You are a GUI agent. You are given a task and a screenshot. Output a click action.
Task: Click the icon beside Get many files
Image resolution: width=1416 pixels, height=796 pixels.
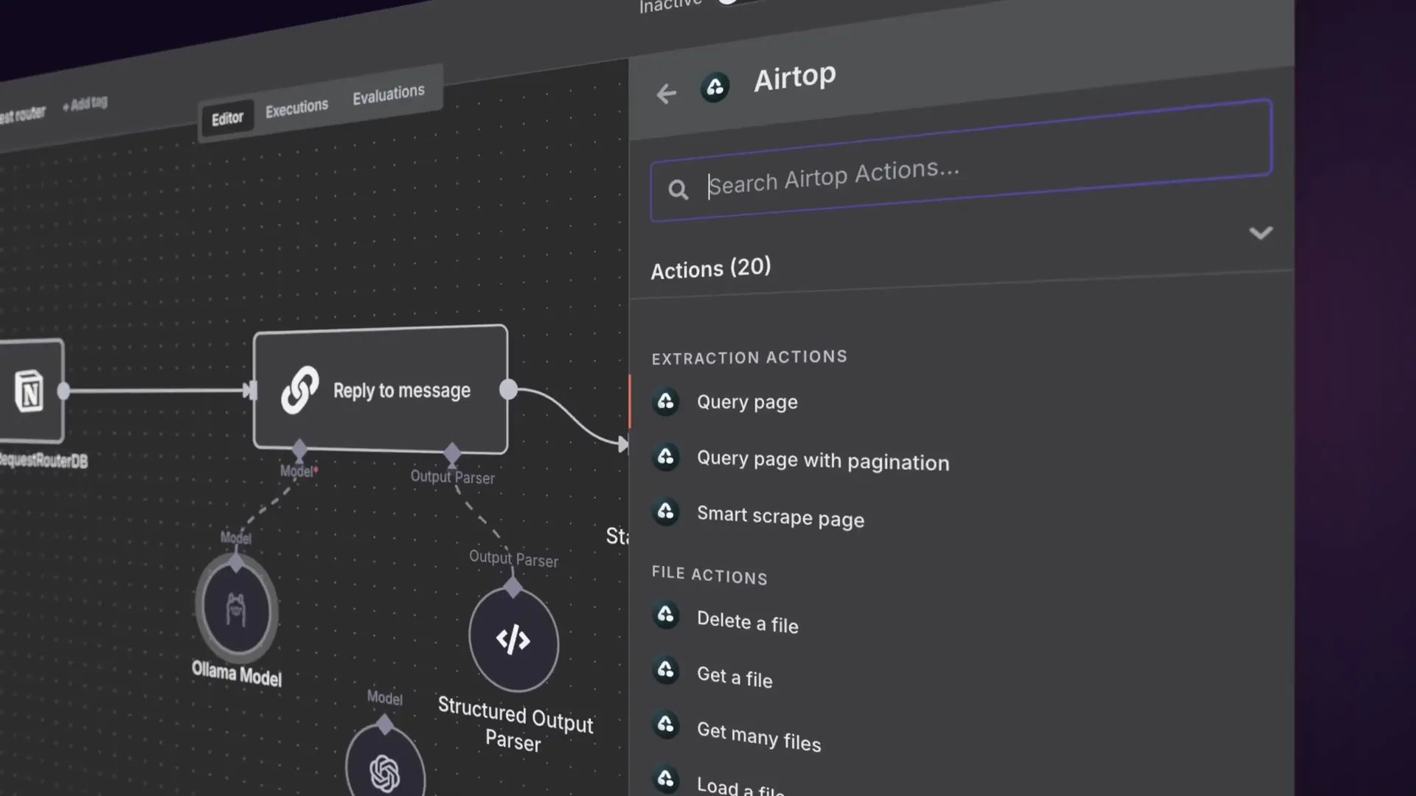pyautogui.click(x=666, y=725)
